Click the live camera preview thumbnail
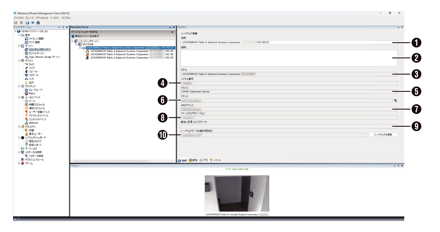 tap(237, 193)
